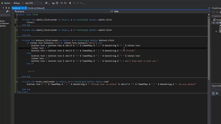Click the "Virtual User is online" string
Screen dimensions: 221x124
click(103, 84)
